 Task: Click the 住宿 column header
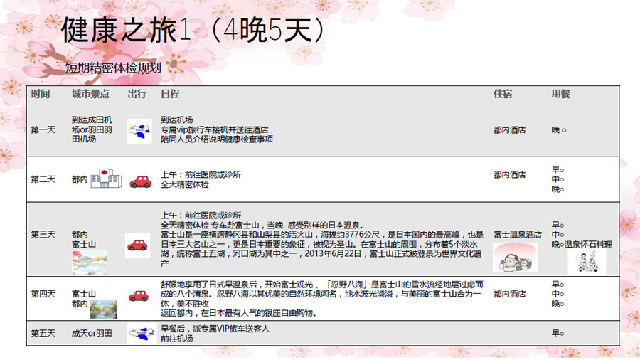[503, 94]
